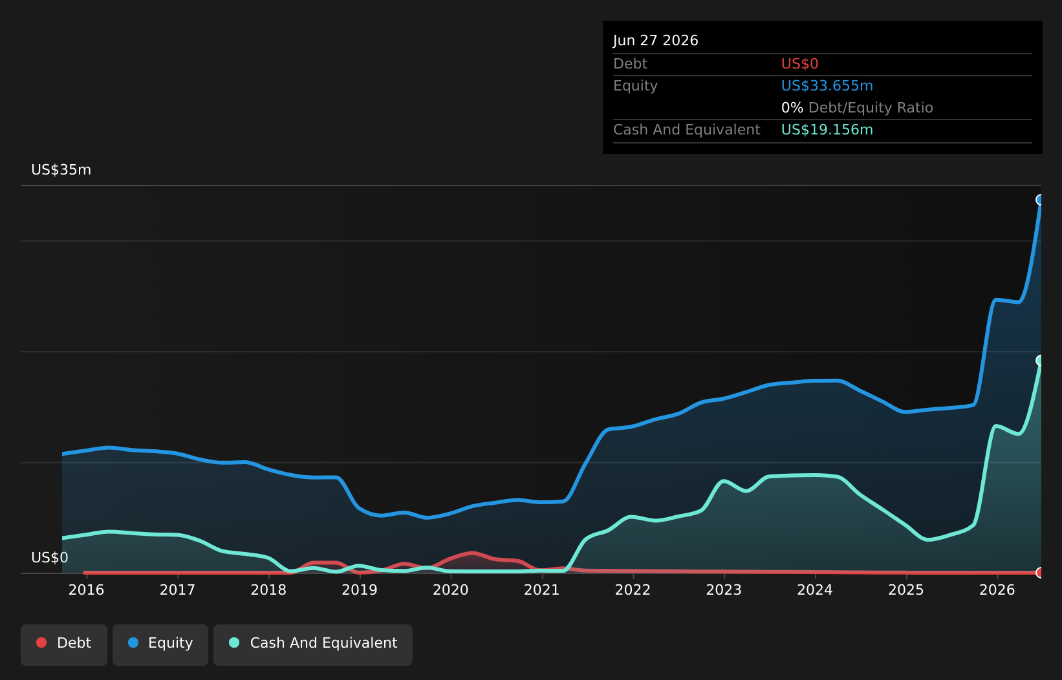Click the US$33.655m equity value

827,86
